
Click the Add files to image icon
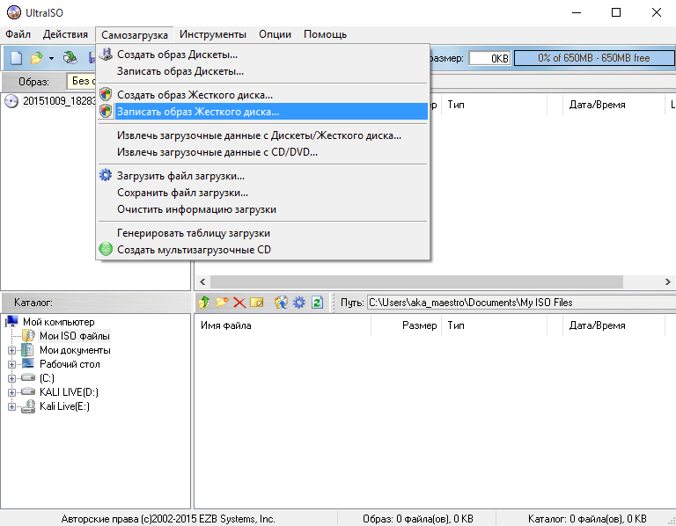click(281, 303)
